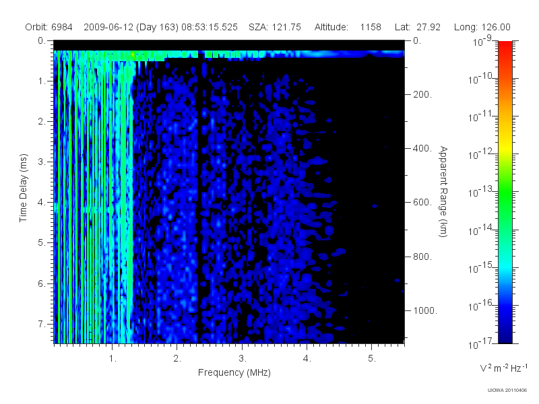Click the '400.' apparent range tick label
The width and height of the screenshot is (539, 404).
tap(422, 148)
